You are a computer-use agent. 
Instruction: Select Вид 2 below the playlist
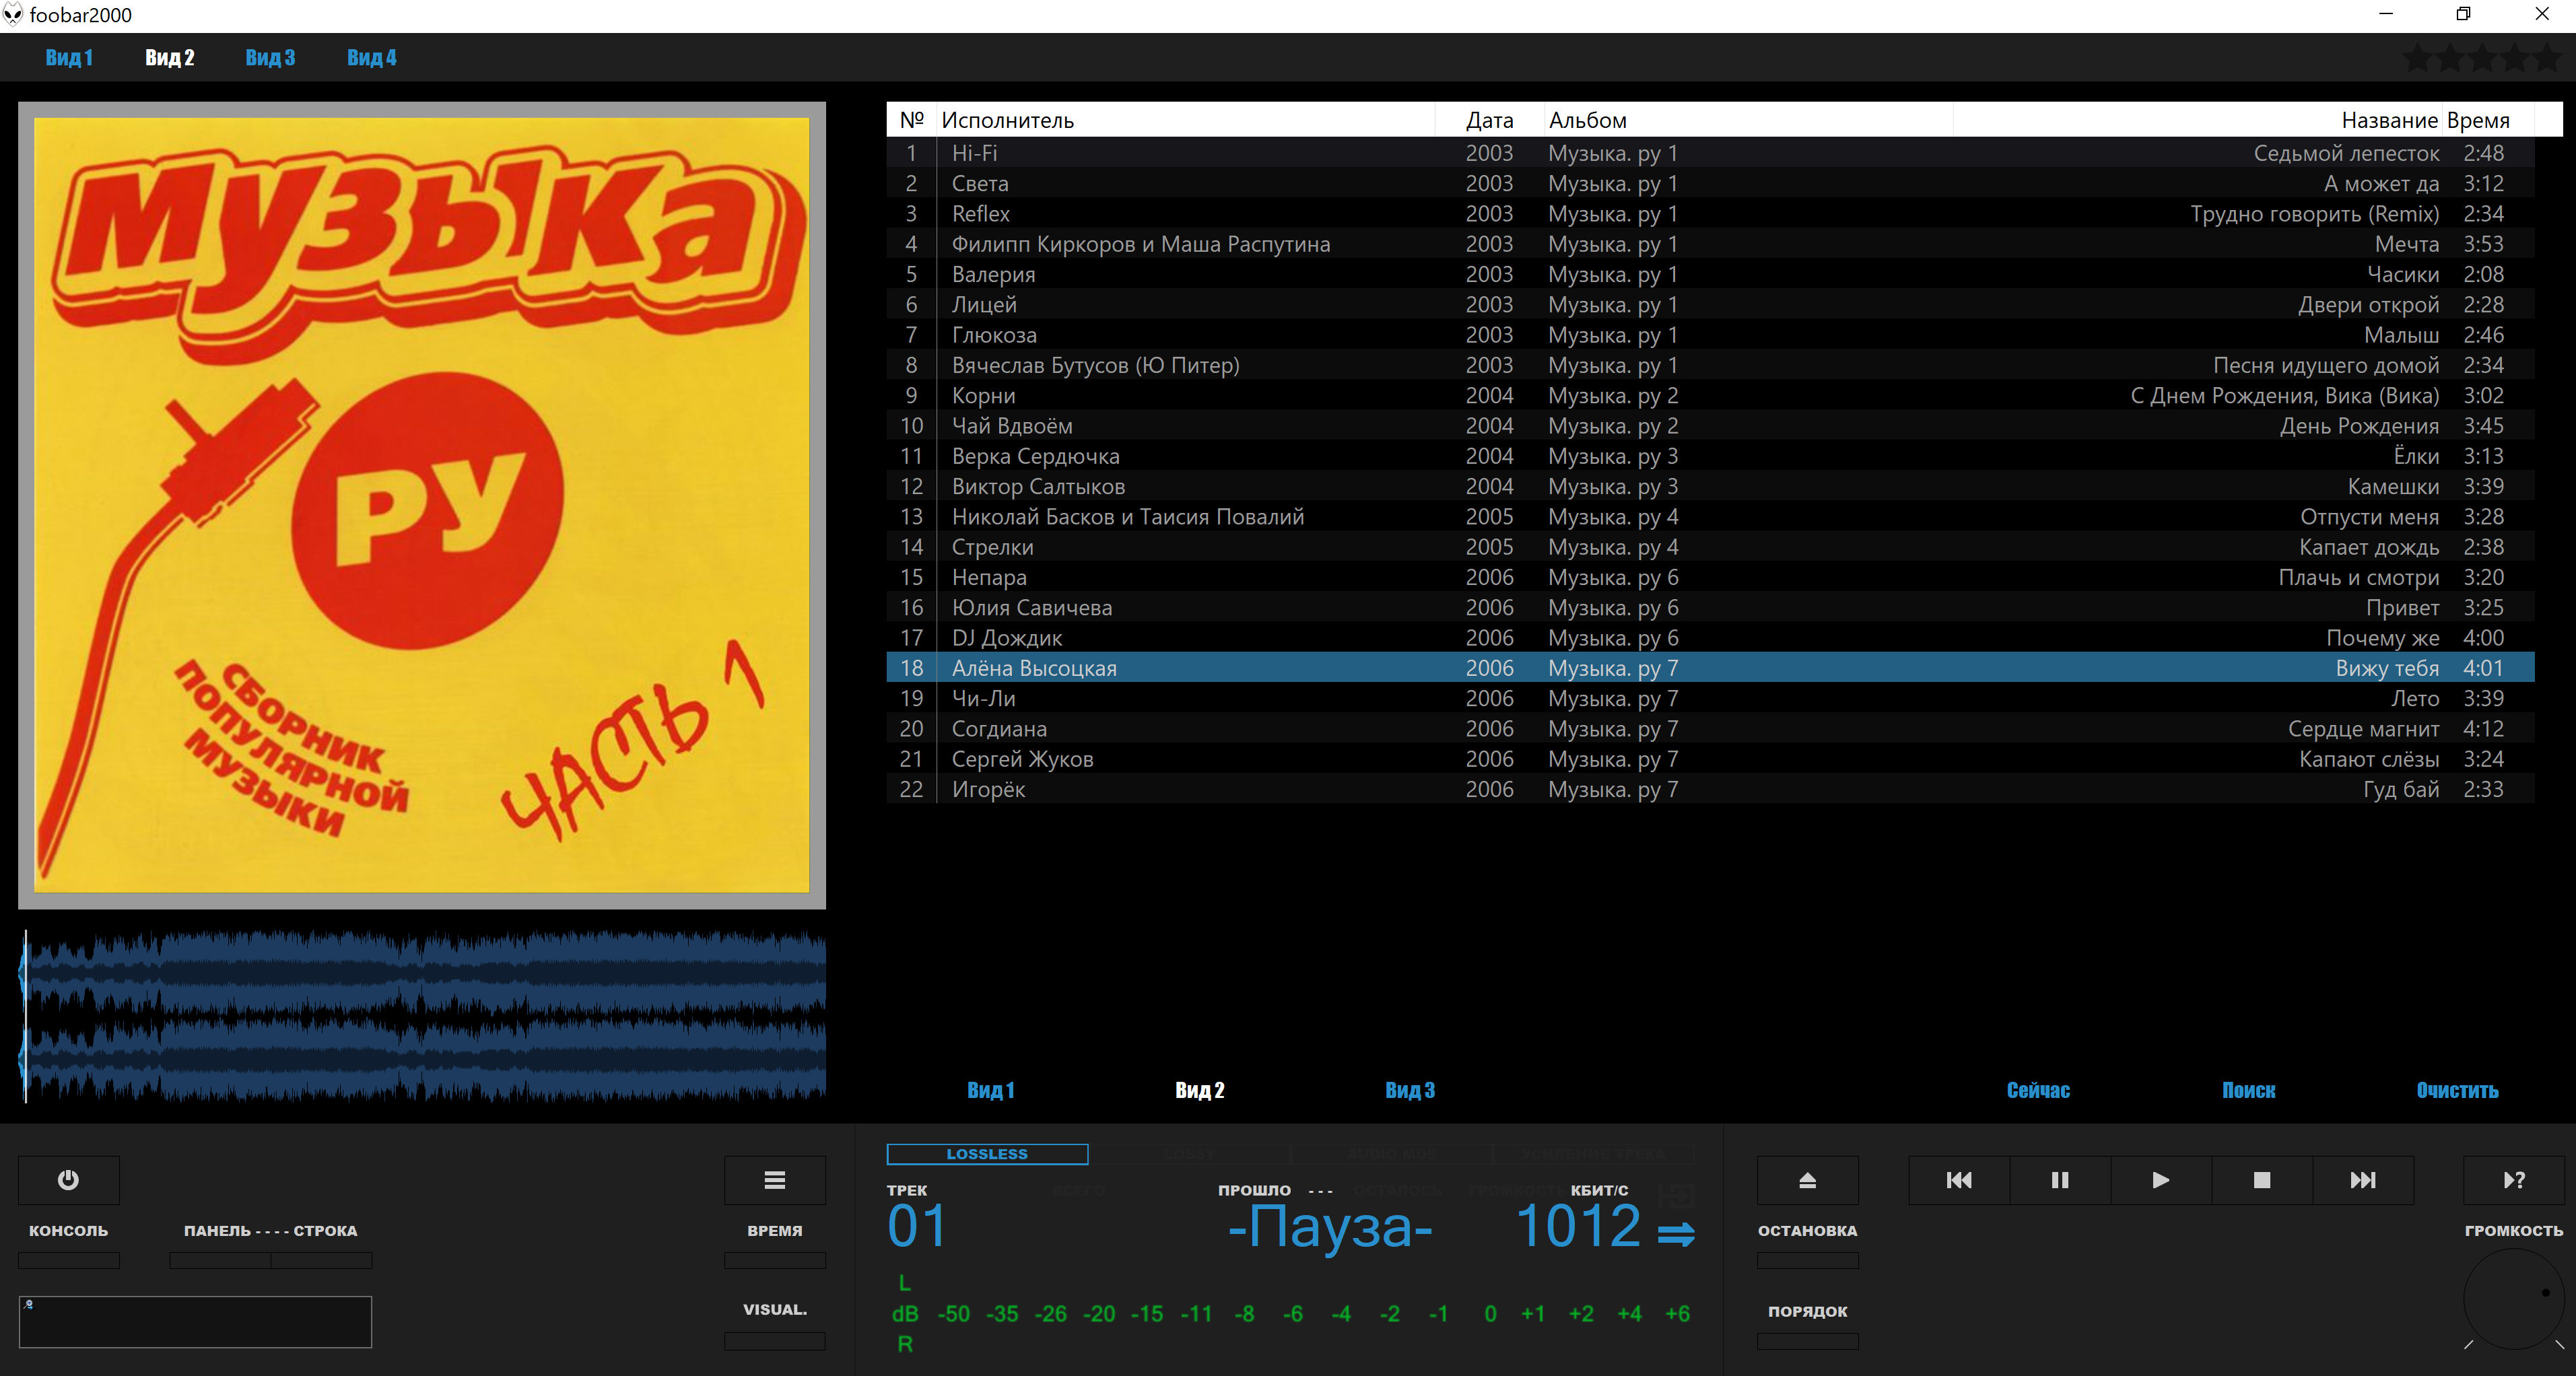point(1200,1090)
